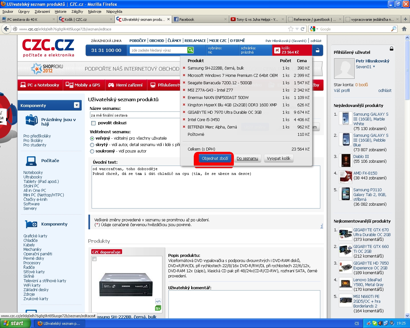Image resolution: width=410 pixels, height=328 pixels.
Task: Switch to the Košík | CZC.cz tab
Action: pos(86,19)
